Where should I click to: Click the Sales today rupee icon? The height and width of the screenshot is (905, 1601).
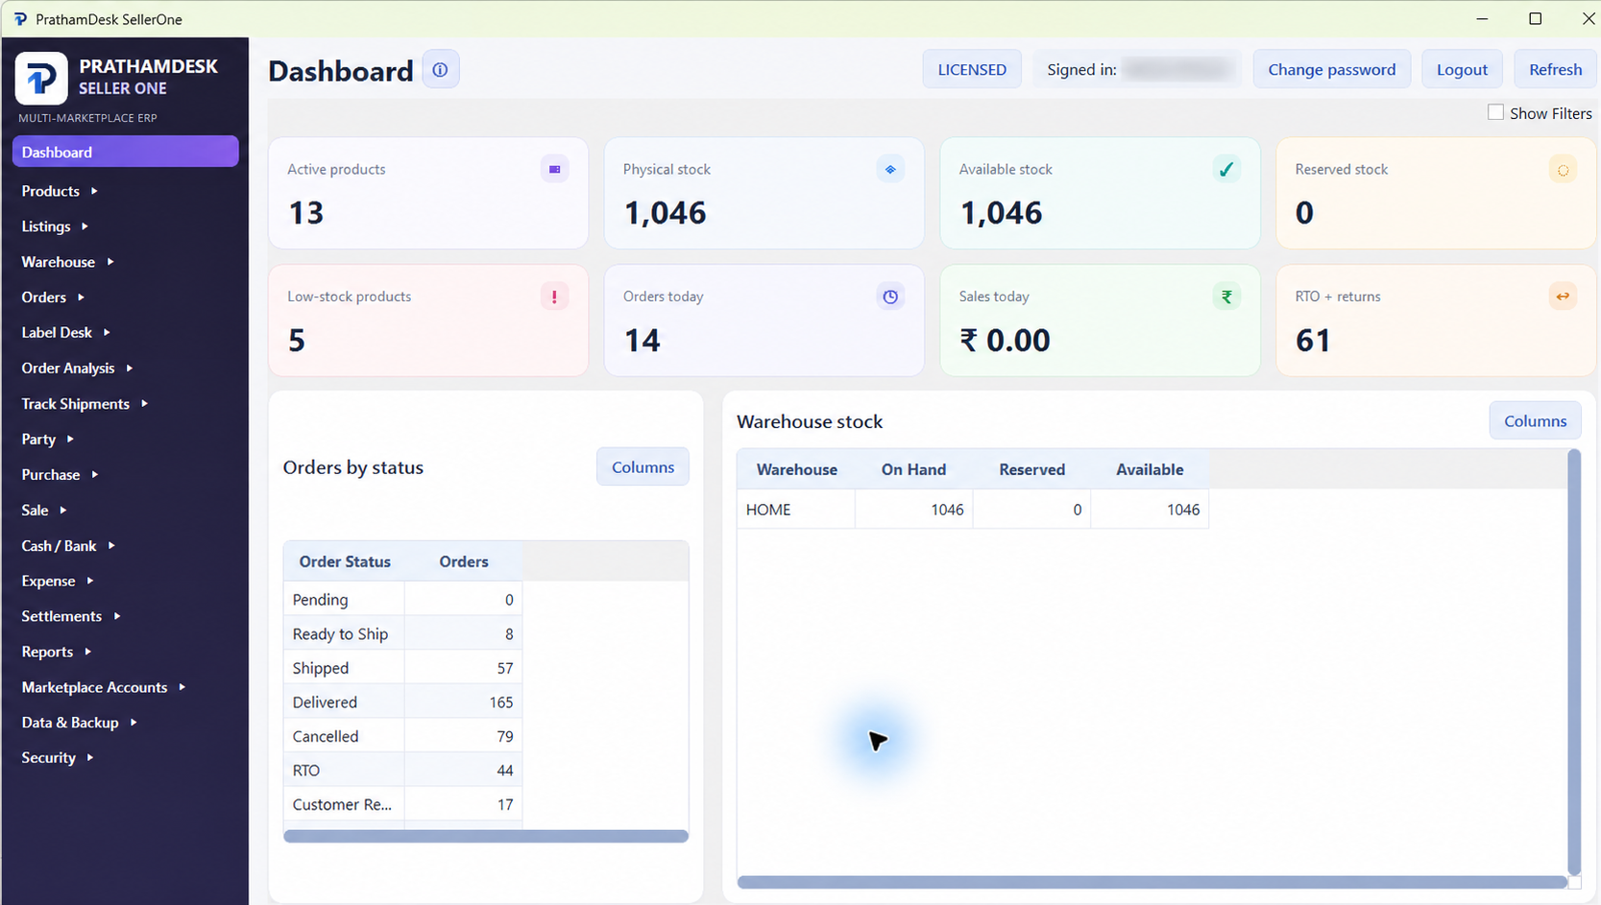click(x=1226, y=297)
